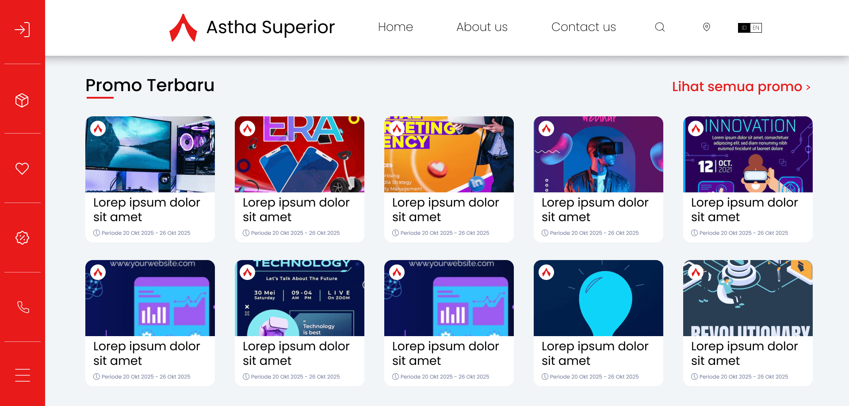Screen dimensions: 849x406
Task: Open the TECHNOLOGY webinar promo thumbnail
Action: (299, 298)
